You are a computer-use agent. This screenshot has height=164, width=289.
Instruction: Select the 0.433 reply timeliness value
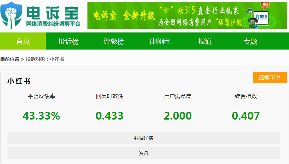pos(109,116)
